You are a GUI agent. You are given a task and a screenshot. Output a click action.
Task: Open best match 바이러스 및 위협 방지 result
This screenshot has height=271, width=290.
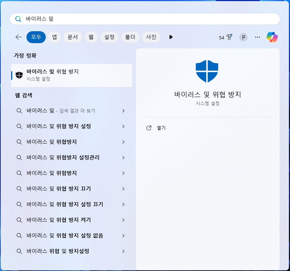pos(71,75)
